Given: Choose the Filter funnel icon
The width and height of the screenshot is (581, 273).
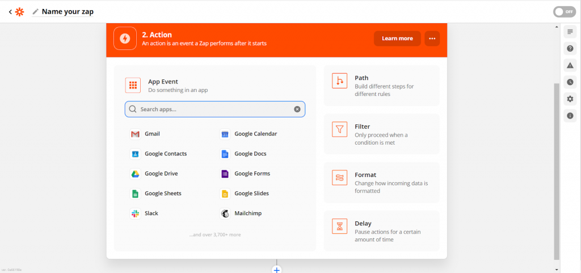Looking at the screenshot, I should coord(339,129).
